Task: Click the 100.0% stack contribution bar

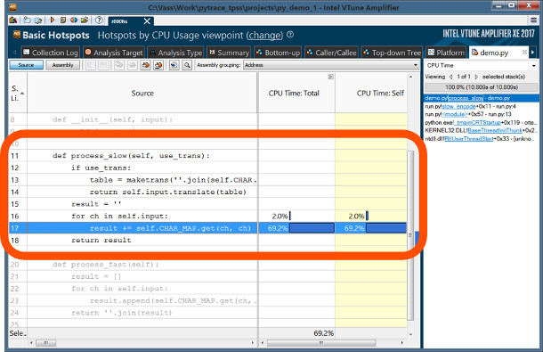Action: pos(482,87)
